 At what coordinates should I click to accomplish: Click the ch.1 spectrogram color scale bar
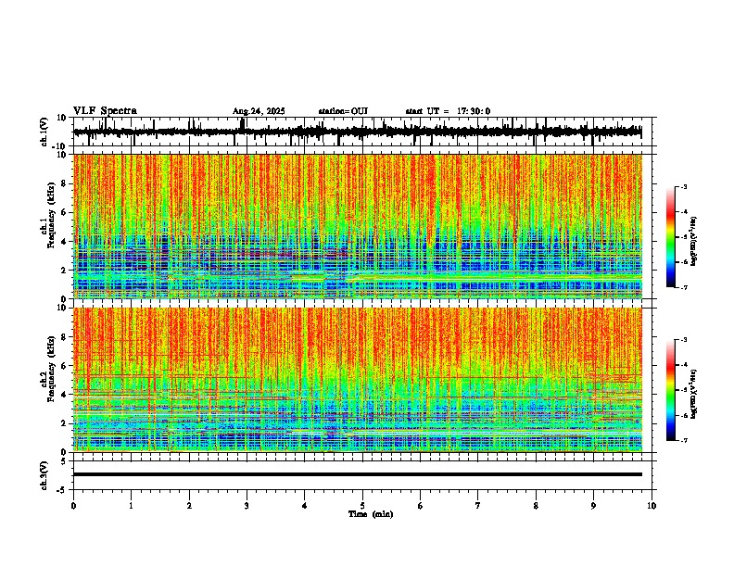[671, 237]
